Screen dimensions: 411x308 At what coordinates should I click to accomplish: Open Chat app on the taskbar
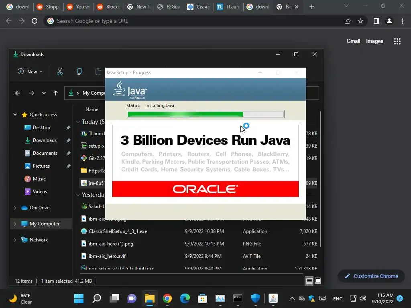coord(132,298)
